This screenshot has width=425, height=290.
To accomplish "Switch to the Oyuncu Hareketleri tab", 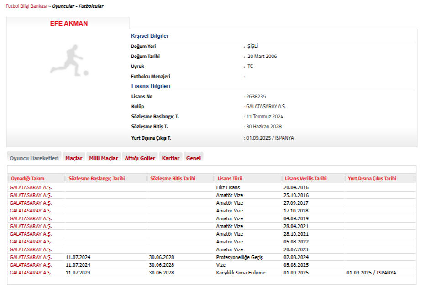I will point(34,158).
